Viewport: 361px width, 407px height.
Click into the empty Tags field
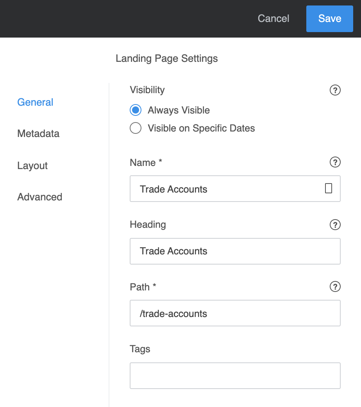[235, 376]
